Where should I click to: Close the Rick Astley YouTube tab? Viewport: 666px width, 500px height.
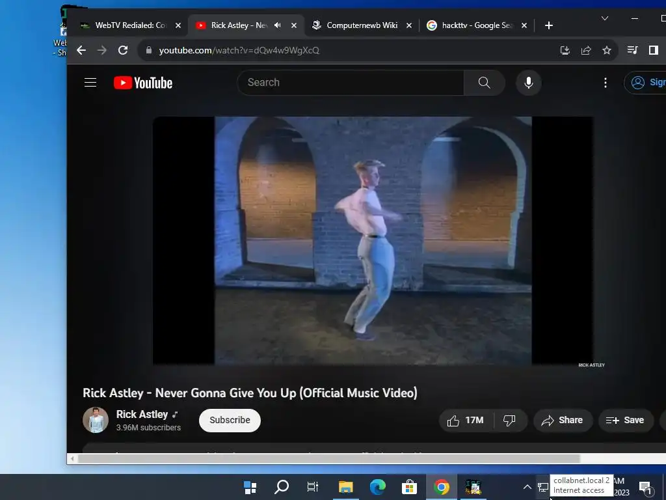(x=294, y=25)
